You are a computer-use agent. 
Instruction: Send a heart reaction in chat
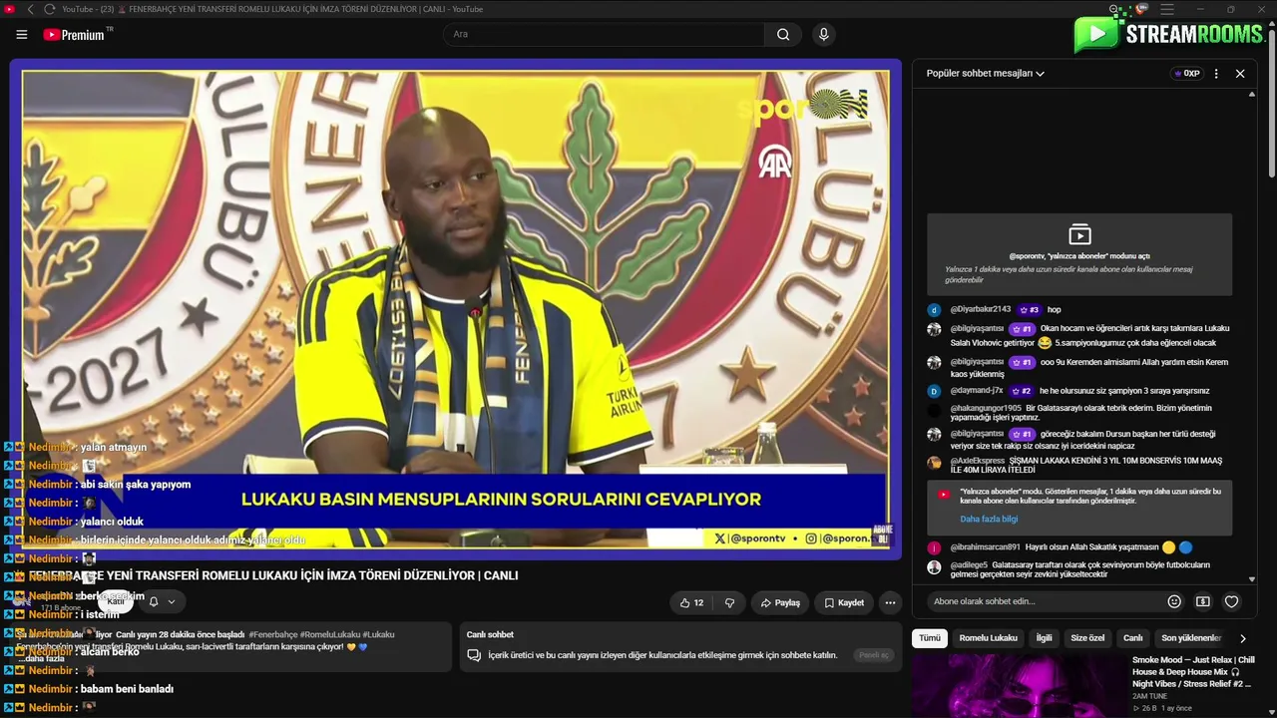click(x=1232, y=601)
